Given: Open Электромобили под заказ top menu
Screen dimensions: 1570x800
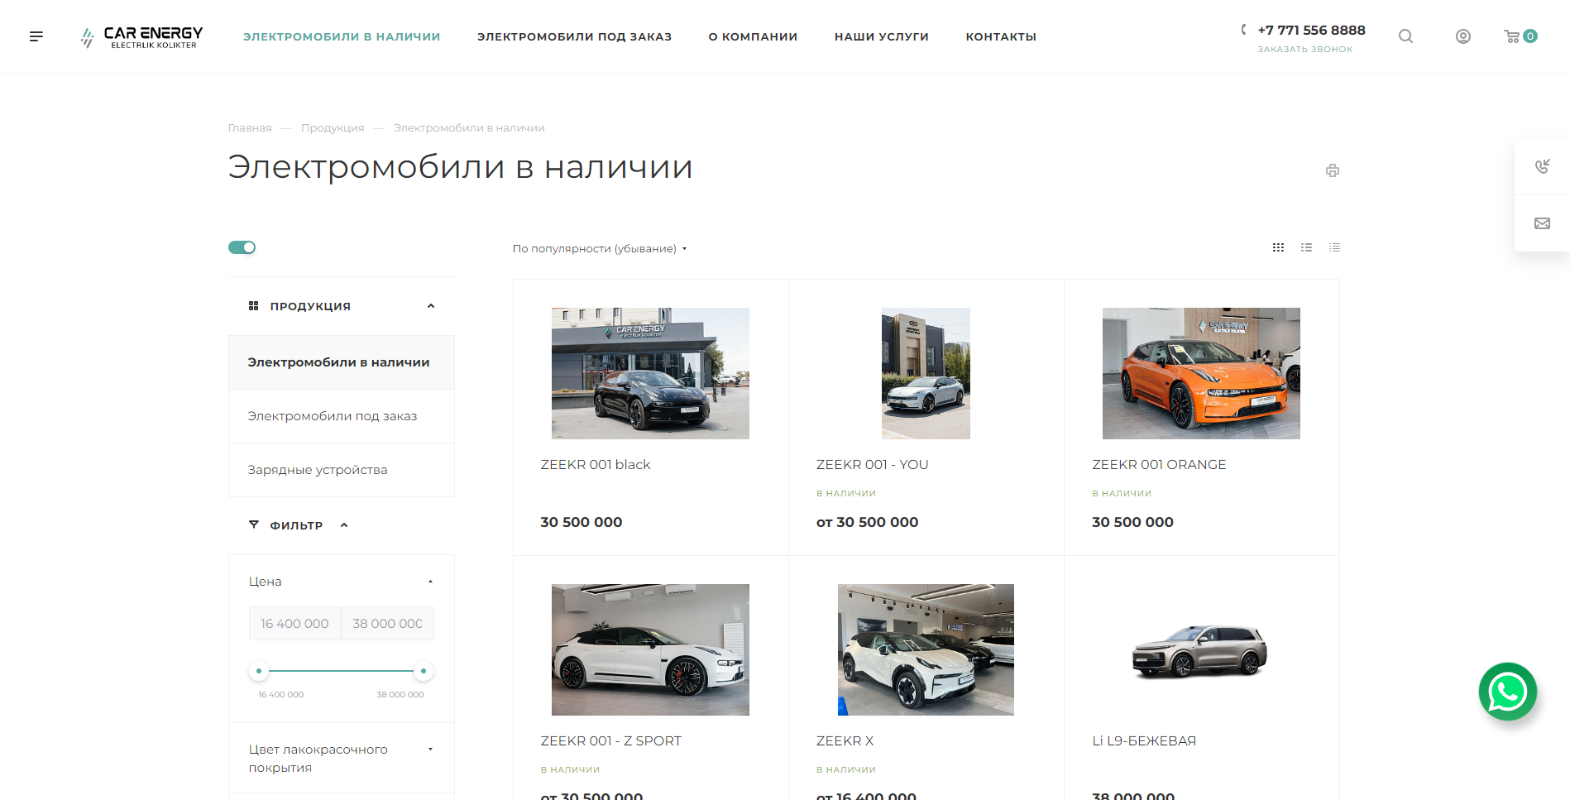Looking at the screenshot, I should [574, 36].
